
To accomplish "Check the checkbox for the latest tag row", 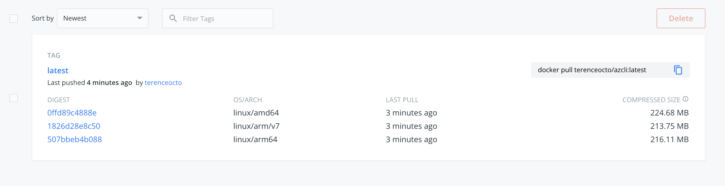I will point(13,99).
